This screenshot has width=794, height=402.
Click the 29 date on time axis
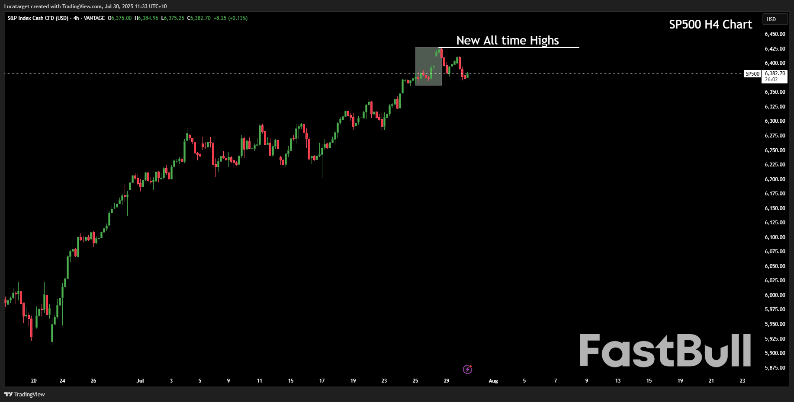pyautogui.click(x=446, y=381)
